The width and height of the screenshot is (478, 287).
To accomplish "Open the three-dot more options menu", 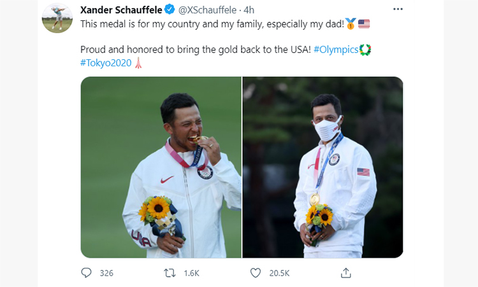I will [x=398, y=9].
